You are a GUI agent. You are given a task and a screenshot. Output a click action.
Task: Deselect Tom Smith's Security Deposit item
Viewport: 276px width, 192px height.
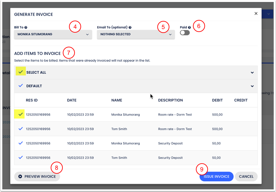(21, 158)
